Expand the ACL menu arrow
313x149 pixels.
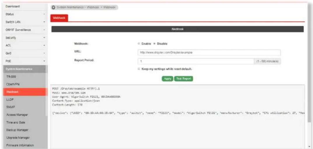[44, 46]
